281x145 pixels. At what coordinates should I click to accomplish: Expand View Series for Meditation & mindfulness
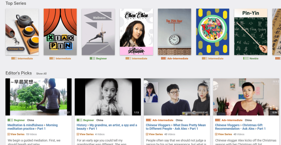coord(15,134)
